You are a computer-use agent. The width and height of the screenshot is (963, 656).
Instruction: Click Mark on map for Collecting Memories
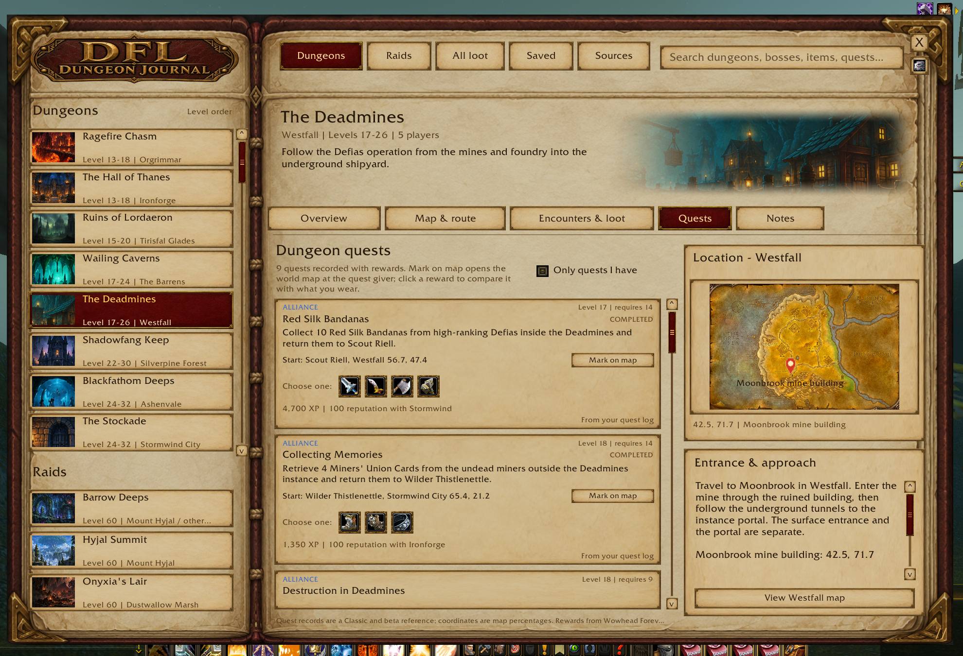[613, 496]
